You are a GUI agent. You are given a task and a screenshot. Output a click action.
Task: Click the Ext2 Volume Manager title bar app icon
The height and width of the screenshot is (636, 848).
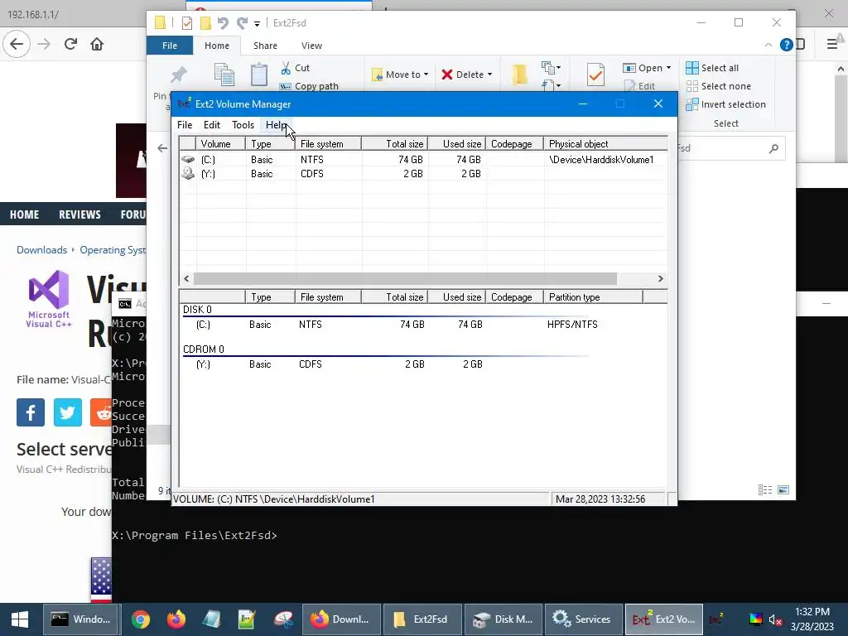185,104
